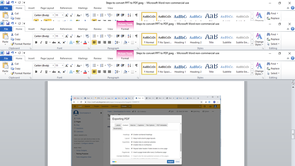Click Format Painter in the middle ribbon
This screenshot has width=295, height=166.
(21, 44)
